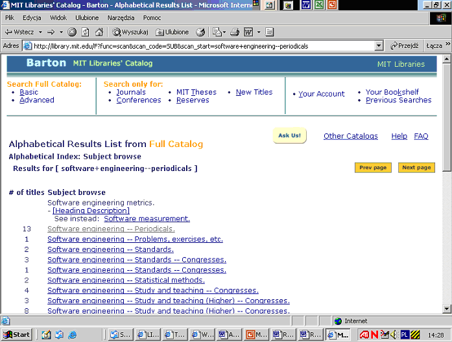Click the Wstecz back arrow button
452x342 pixels.
pos(19,32)
